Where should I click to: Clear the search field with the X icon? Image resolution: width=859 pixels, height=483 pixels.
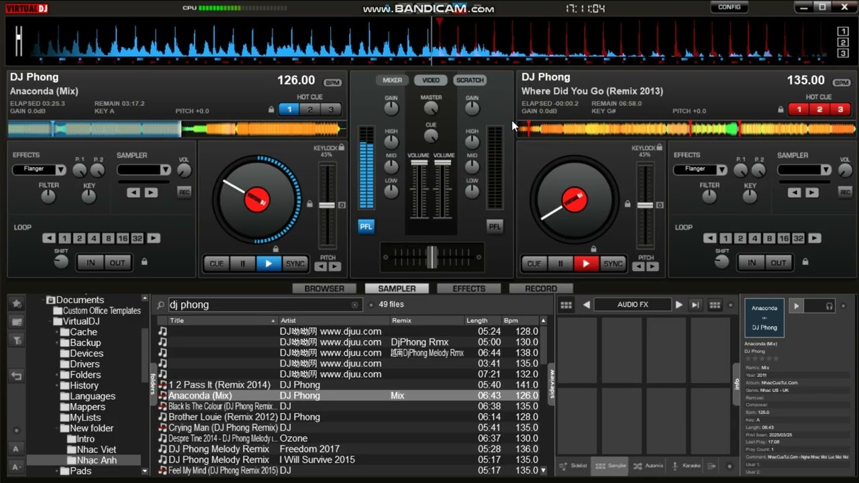355,305
